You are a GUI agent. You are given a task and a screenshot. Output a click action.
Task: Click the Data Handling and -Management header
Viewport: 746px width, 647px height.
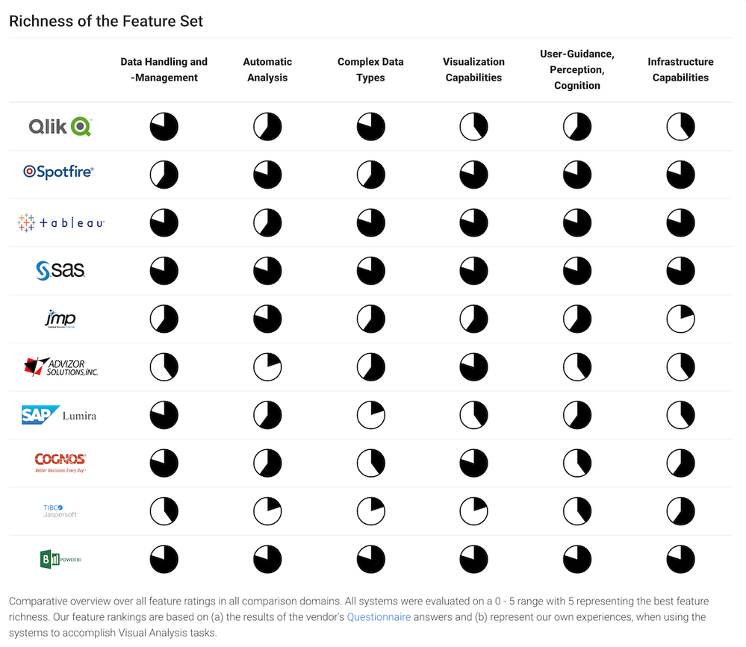tap(164, 69)
